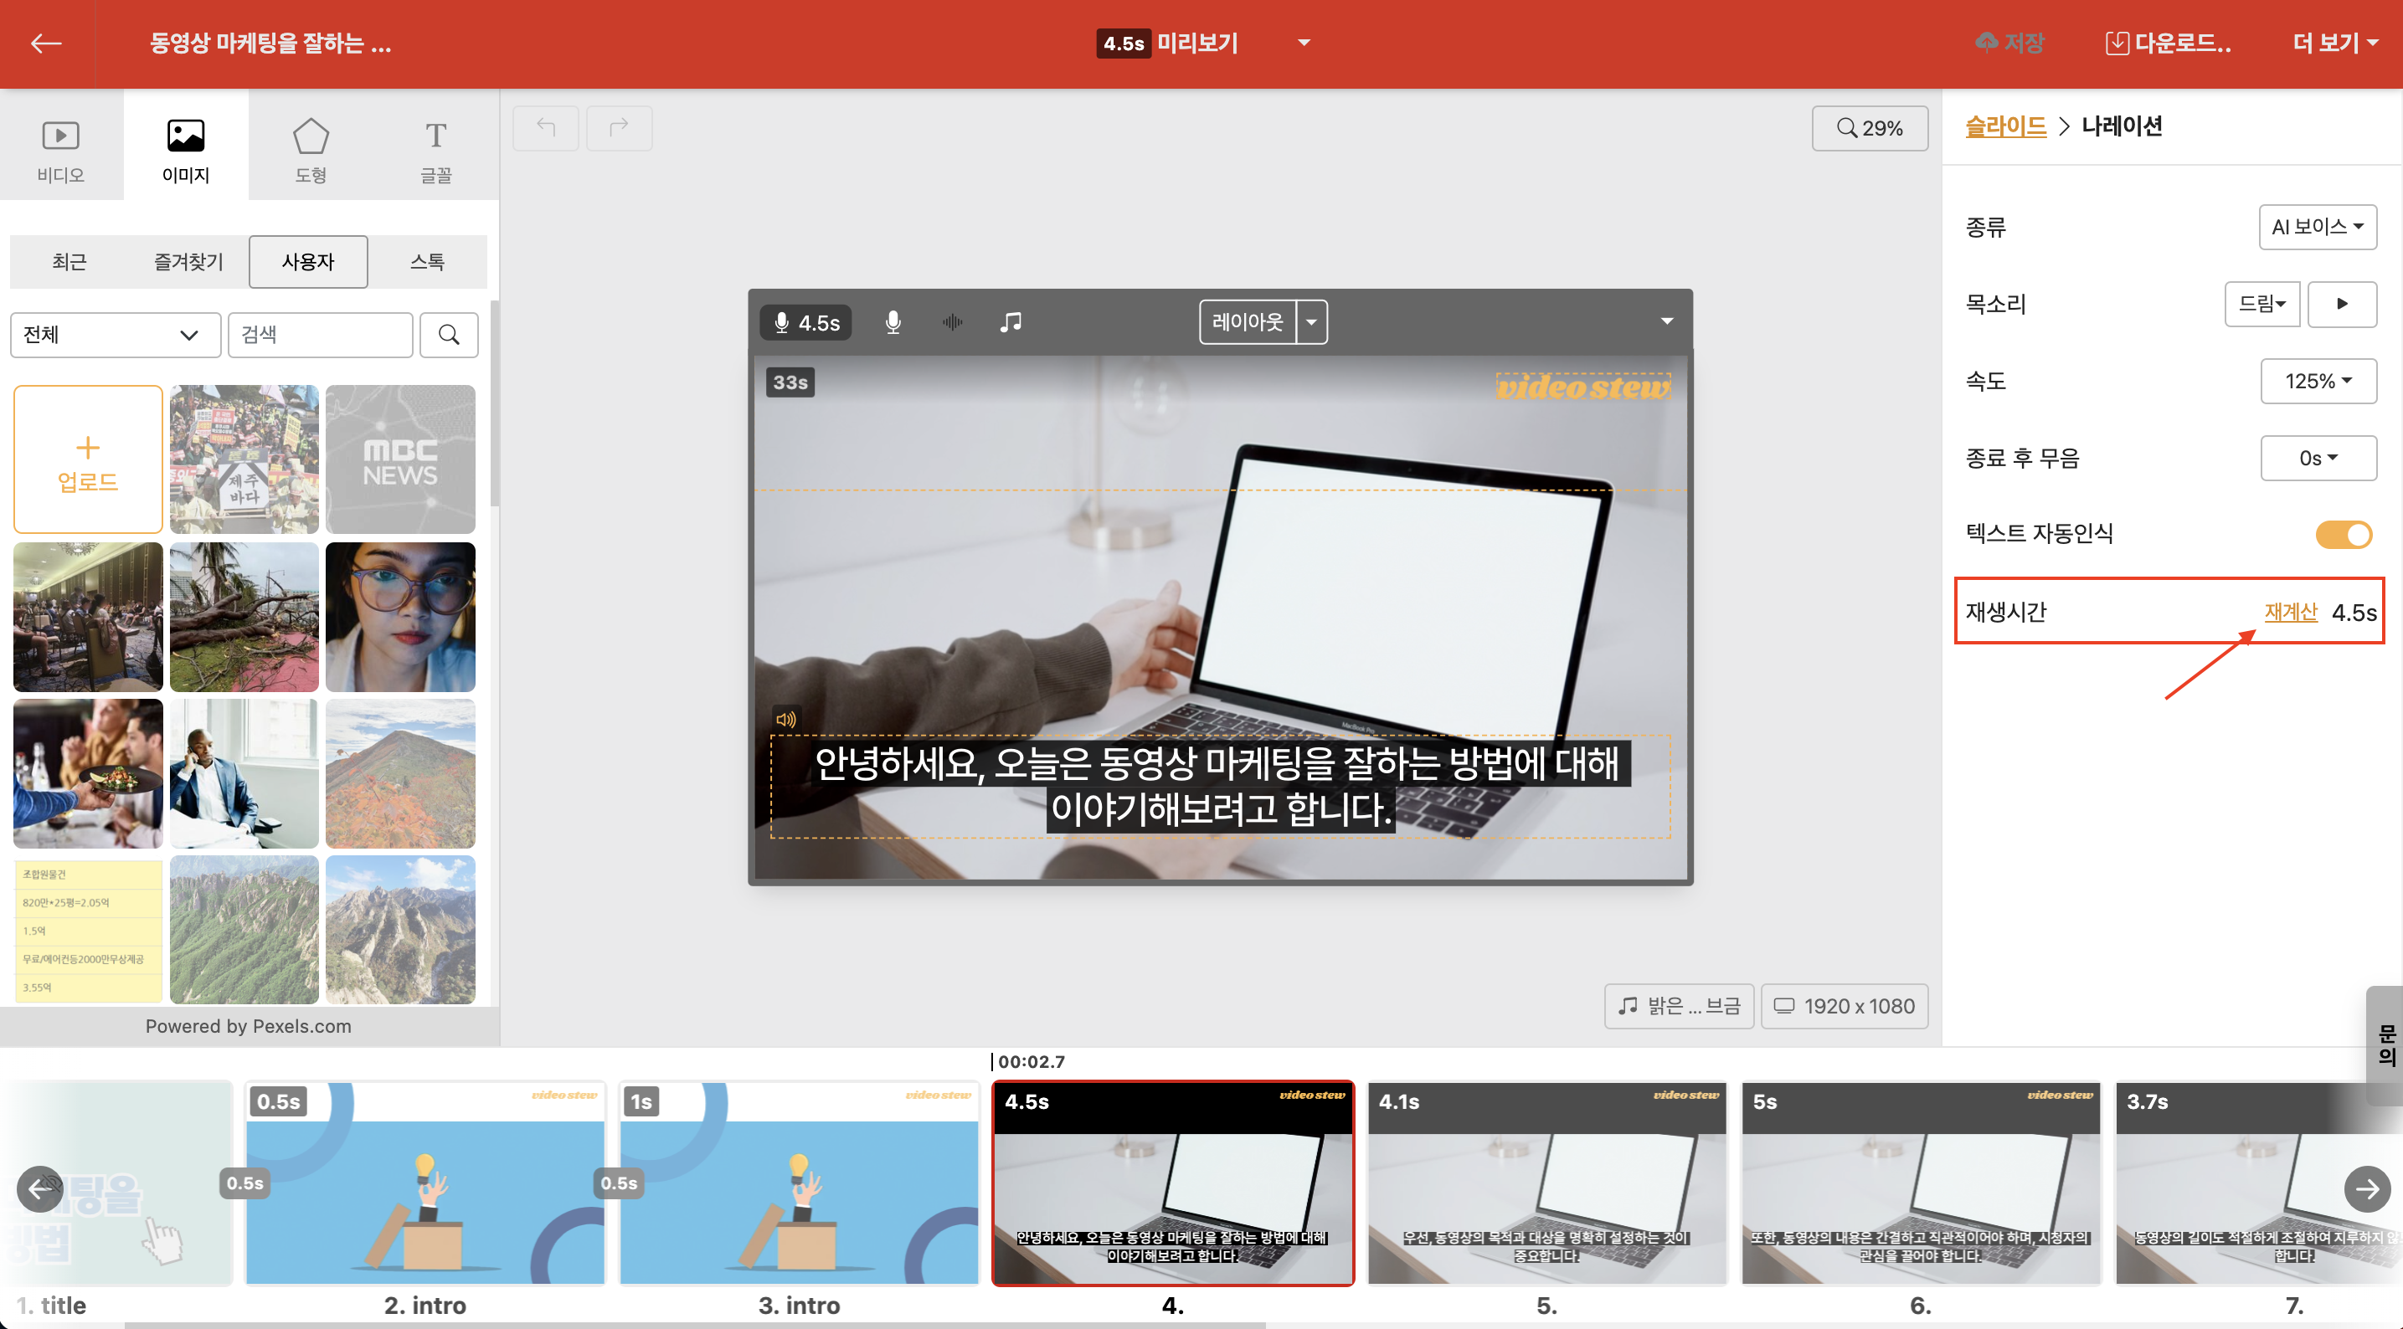Select the 즐겨찾기 filter tab
Screen dimensions: 2403x1329
click(x=188, y=262)
